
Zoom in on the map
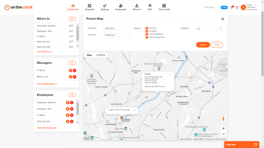coord(223,128)
